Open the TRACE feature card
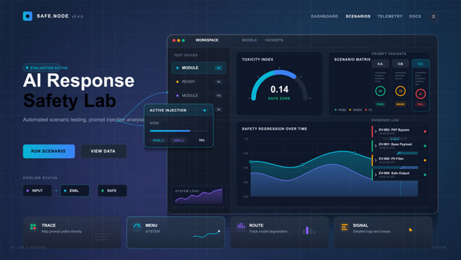The height and width of the screenshot is (260, 461). pyautogui.click(x=72, y=233)
